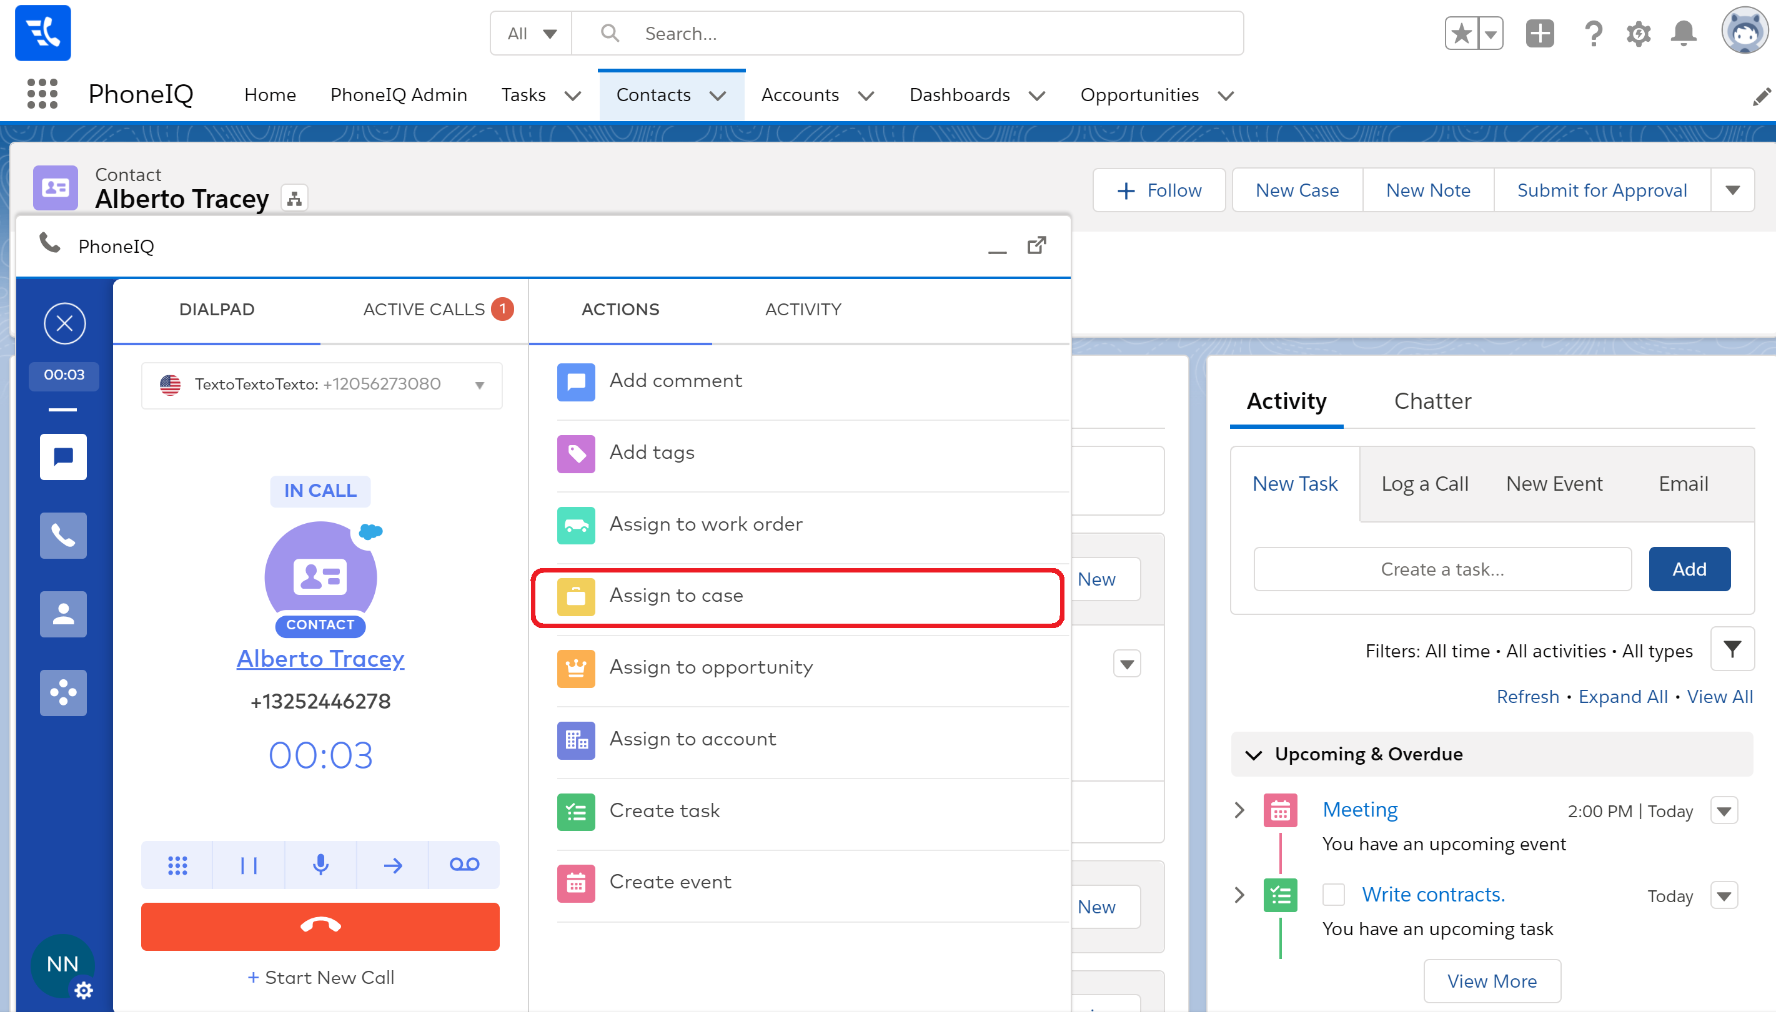
Task: Mute the microphone in call controls
Action: point(320,865)
